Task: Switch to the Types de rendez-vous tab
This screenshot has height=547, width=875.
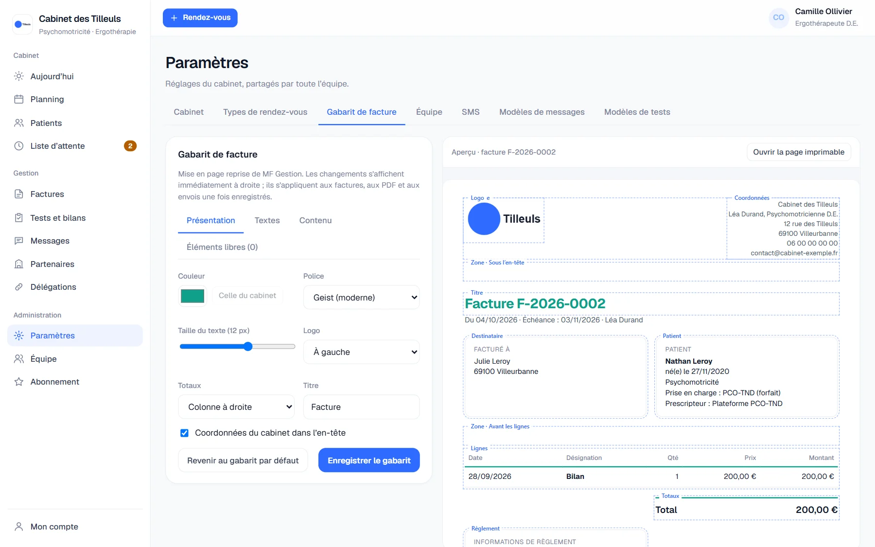Action: (265, 112)
